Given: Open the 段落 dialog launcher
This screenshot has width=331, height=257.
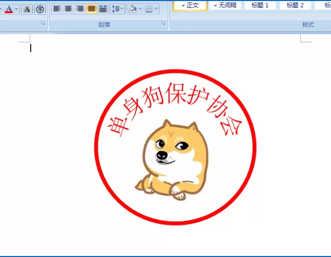Looking at the screenshot, I should (x=163, y=23).
